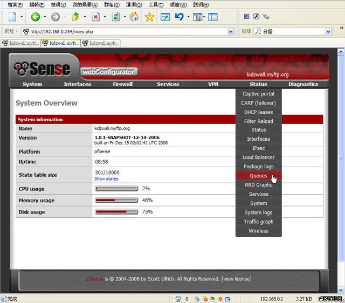Click the pfSense Sense logo

click(x=42, y=69)
